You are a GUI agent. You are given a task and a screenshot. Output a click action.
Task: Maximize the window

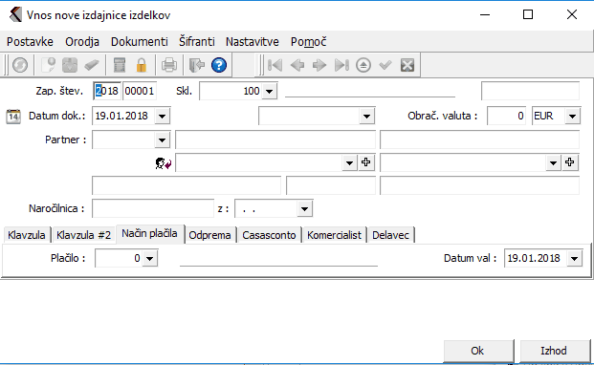528,14
